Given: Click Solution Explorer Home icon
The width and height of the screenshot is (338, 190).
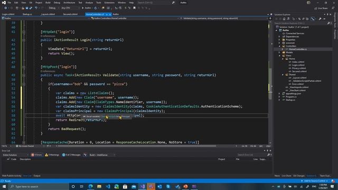Looking at the screenshot, I should 284,19.
